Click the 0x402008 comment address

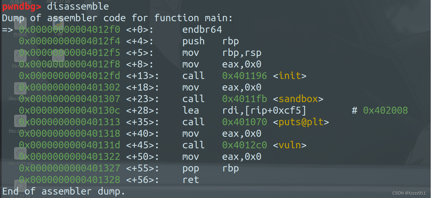click(385, 111)
